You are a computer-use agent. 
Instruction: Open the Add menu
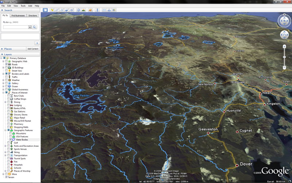click(x=30, y=6)
